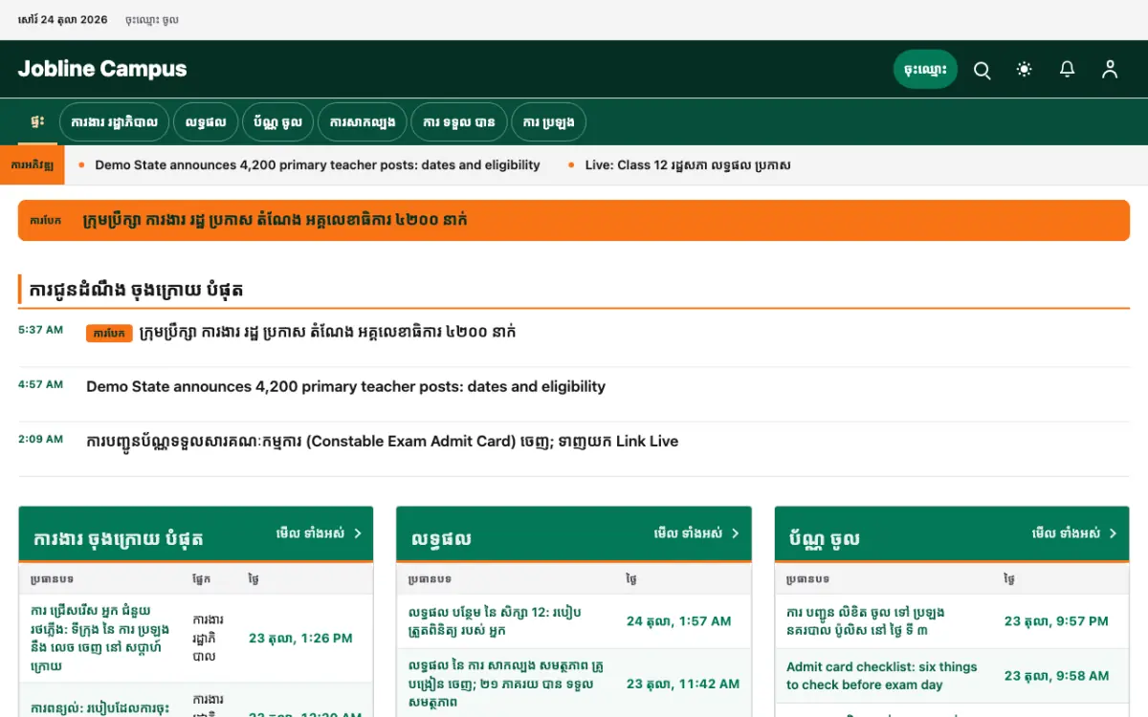The image size is (1148, 717).
Task: Click the section heading 'ការជូនដំណឹង ចុងក្រោយ បំផុត'
Action: coord(136,290)
